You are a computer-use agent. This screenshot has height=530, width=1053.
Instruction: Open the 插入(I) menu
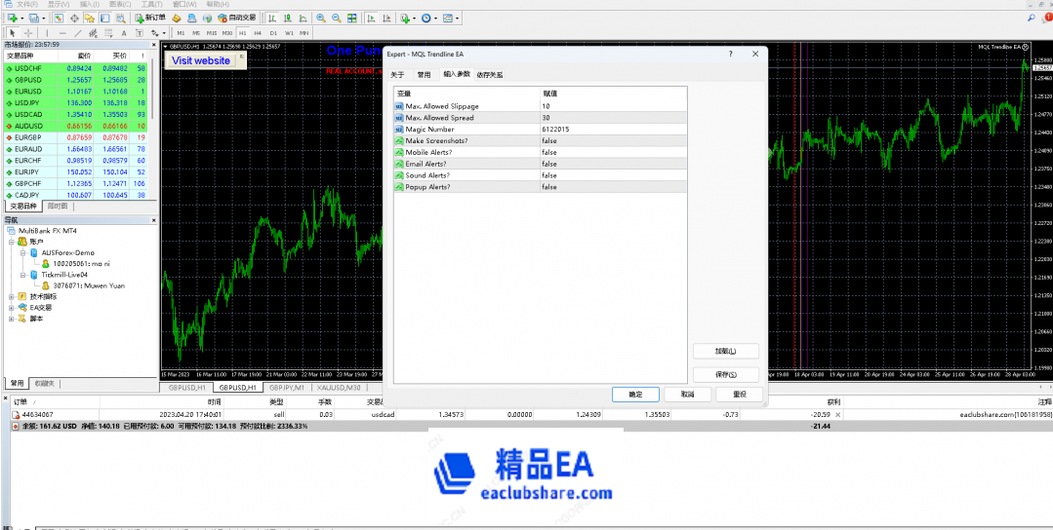click(90, 4)
